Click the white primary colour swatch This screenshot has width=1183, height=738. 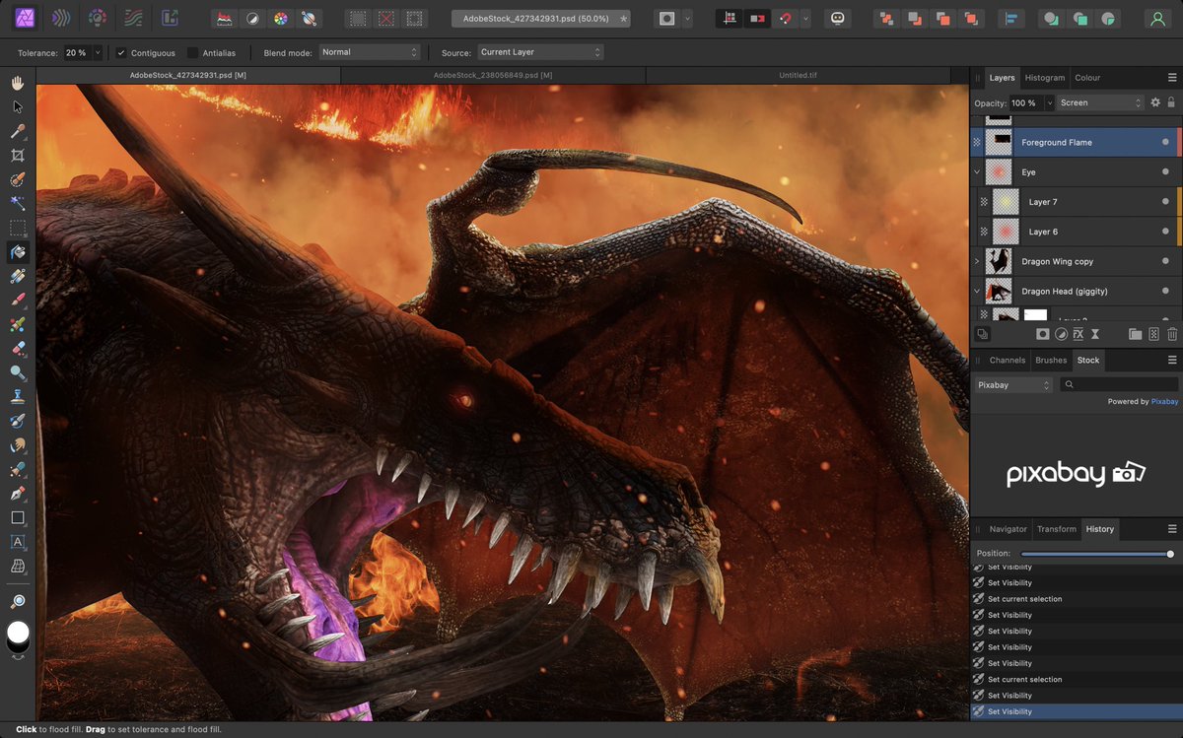(18, 632)
